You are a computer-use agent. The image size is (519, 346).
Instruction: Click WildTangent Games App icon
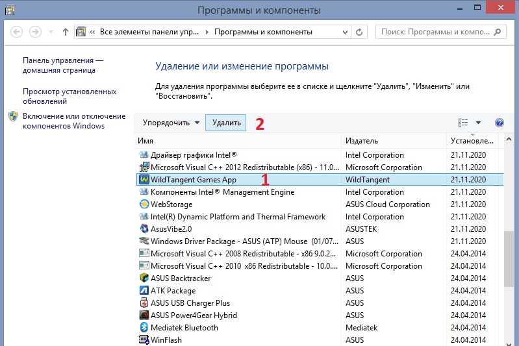(144, 179)
